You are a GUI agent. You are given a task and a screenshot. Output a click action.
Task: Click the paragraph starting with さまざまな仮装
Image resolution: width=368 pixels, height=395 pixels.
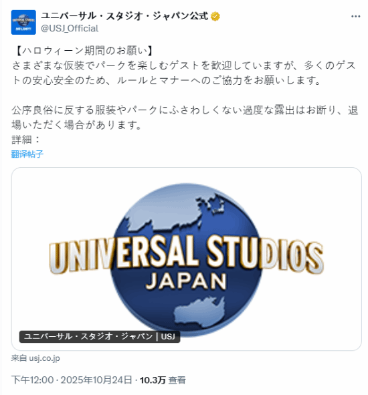(183, 73)
